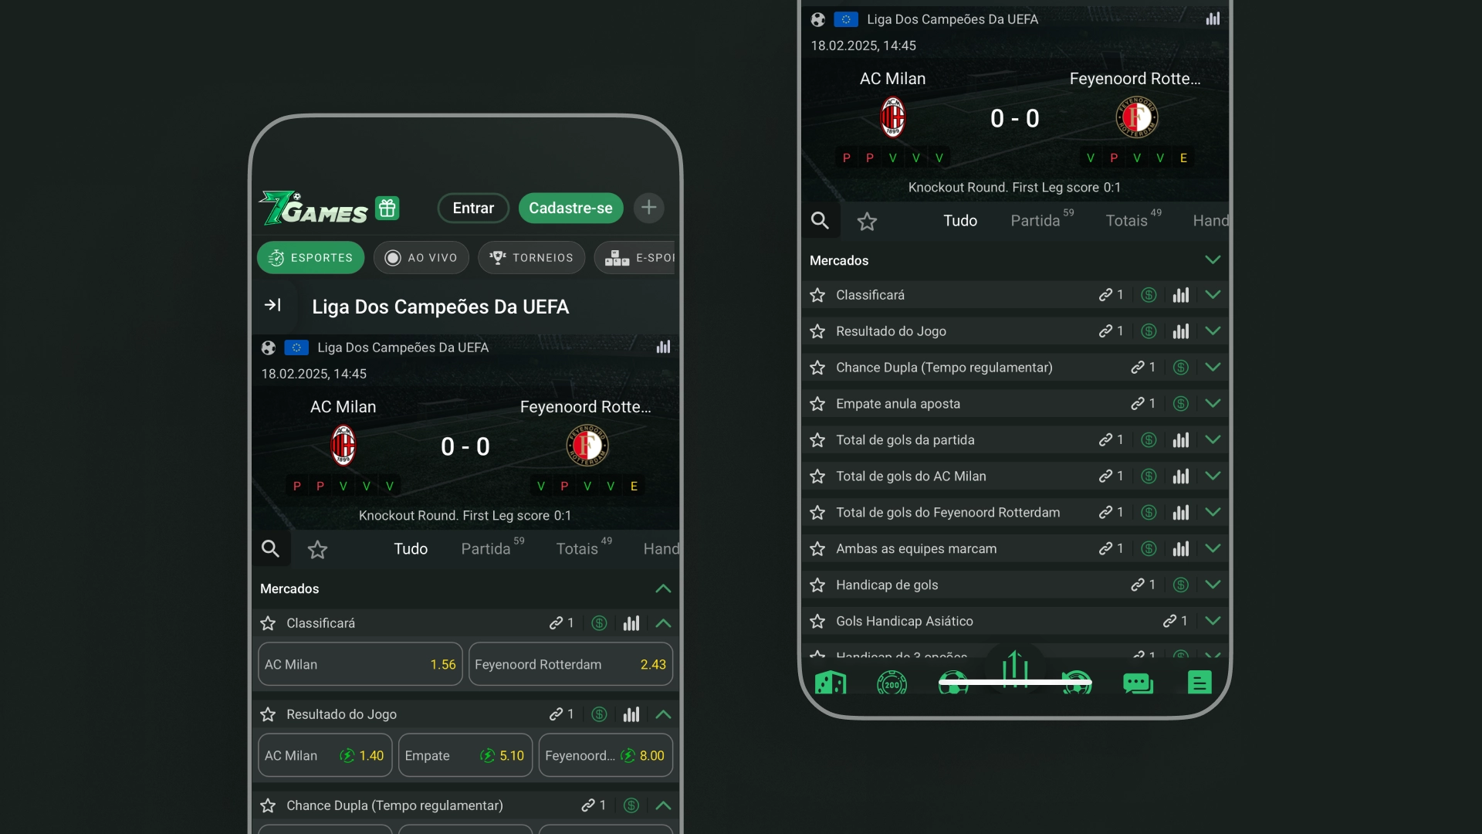Select the Totais tab on right phone
Viewport: 1482px width, 834px height.
1133,220
